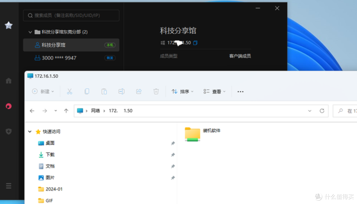This screenshot has width=357, height=204.
Task: Click the red circular logo in sidebar
Action: pos(9,106)
